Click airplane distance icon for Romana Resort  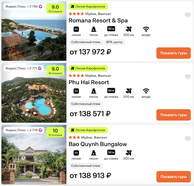129,29
